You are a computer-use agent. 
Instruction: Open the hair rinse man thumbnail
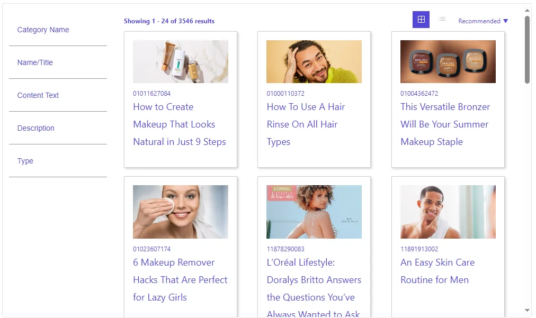point(314,61)
